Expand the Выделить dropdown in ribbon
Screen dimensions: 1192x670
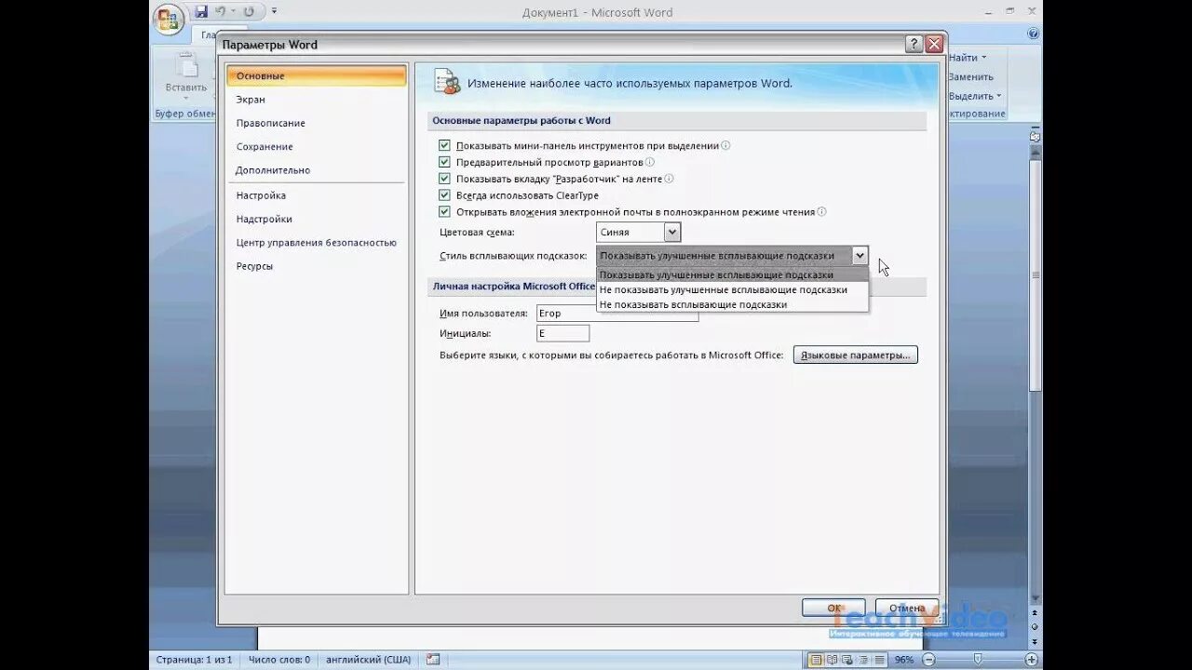(x=998, y=96)
